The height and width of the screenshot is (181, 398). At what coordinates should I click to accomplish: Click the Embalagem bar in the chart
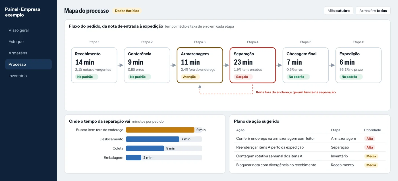134,157
